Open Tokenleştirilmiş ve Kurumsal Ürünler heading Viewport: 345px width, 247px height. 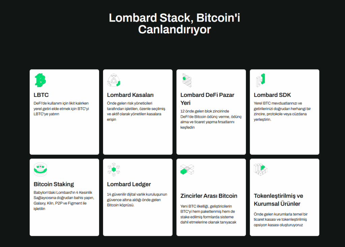click(x=278, y=200)
